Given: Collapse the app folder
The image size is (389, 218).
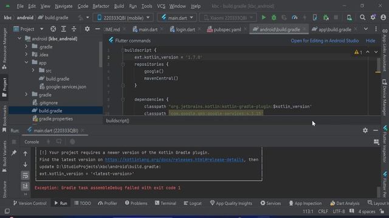Looking at the screenshot, I should (26, 62).
